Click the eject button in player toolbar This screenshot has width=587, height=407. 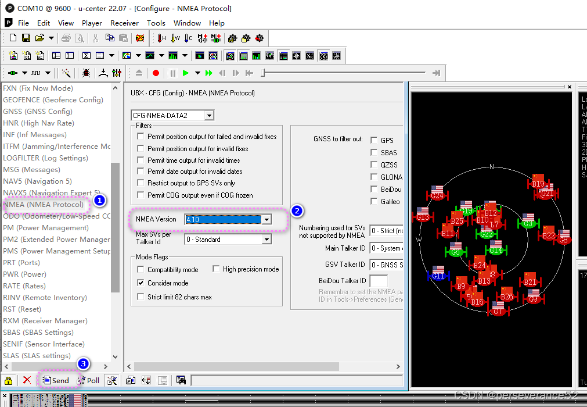tap(139, 73)
